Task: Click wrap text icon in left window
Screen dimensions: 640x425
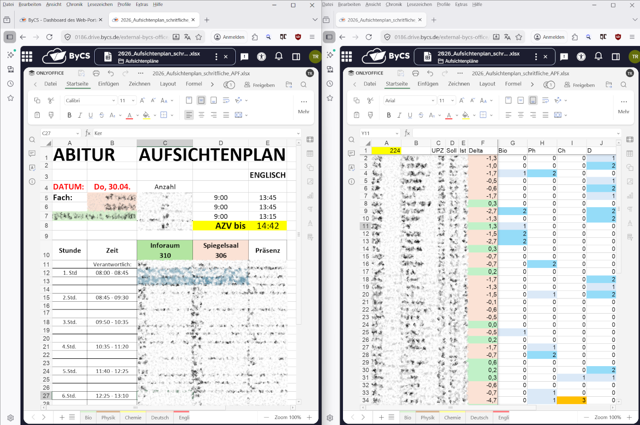Action: 226,100
